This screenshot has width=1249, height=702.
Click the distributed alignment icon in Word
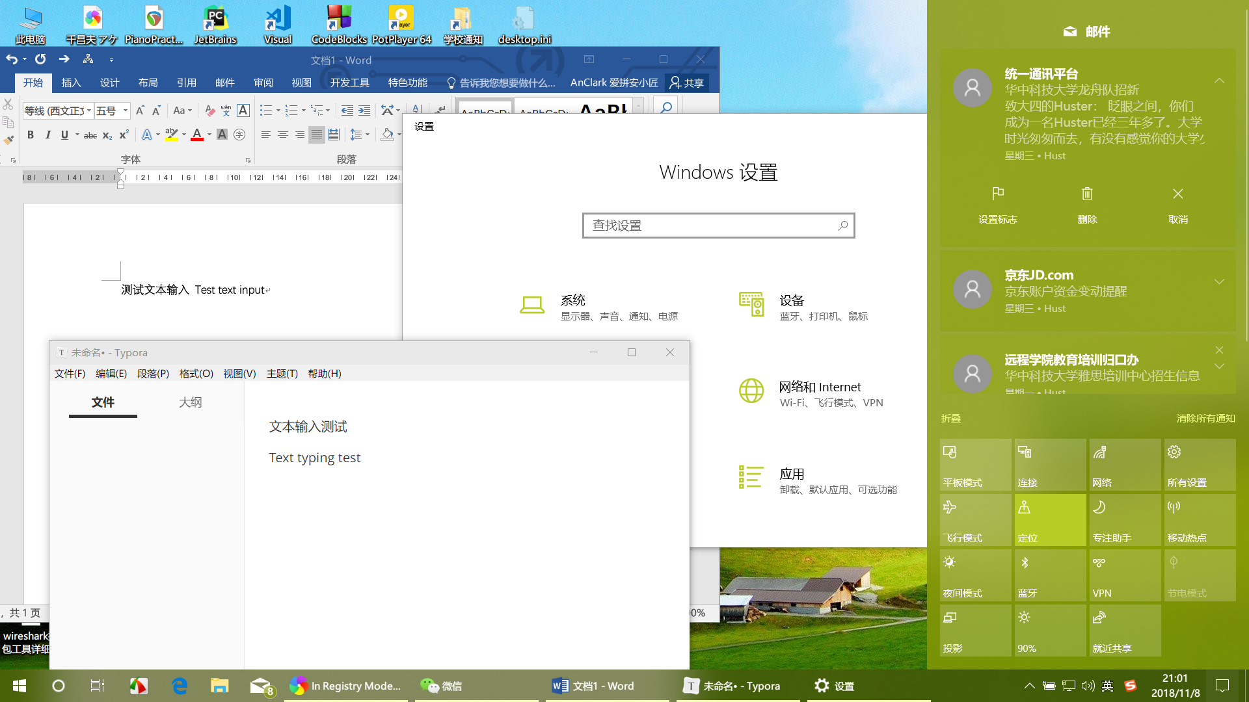[333, 135]
